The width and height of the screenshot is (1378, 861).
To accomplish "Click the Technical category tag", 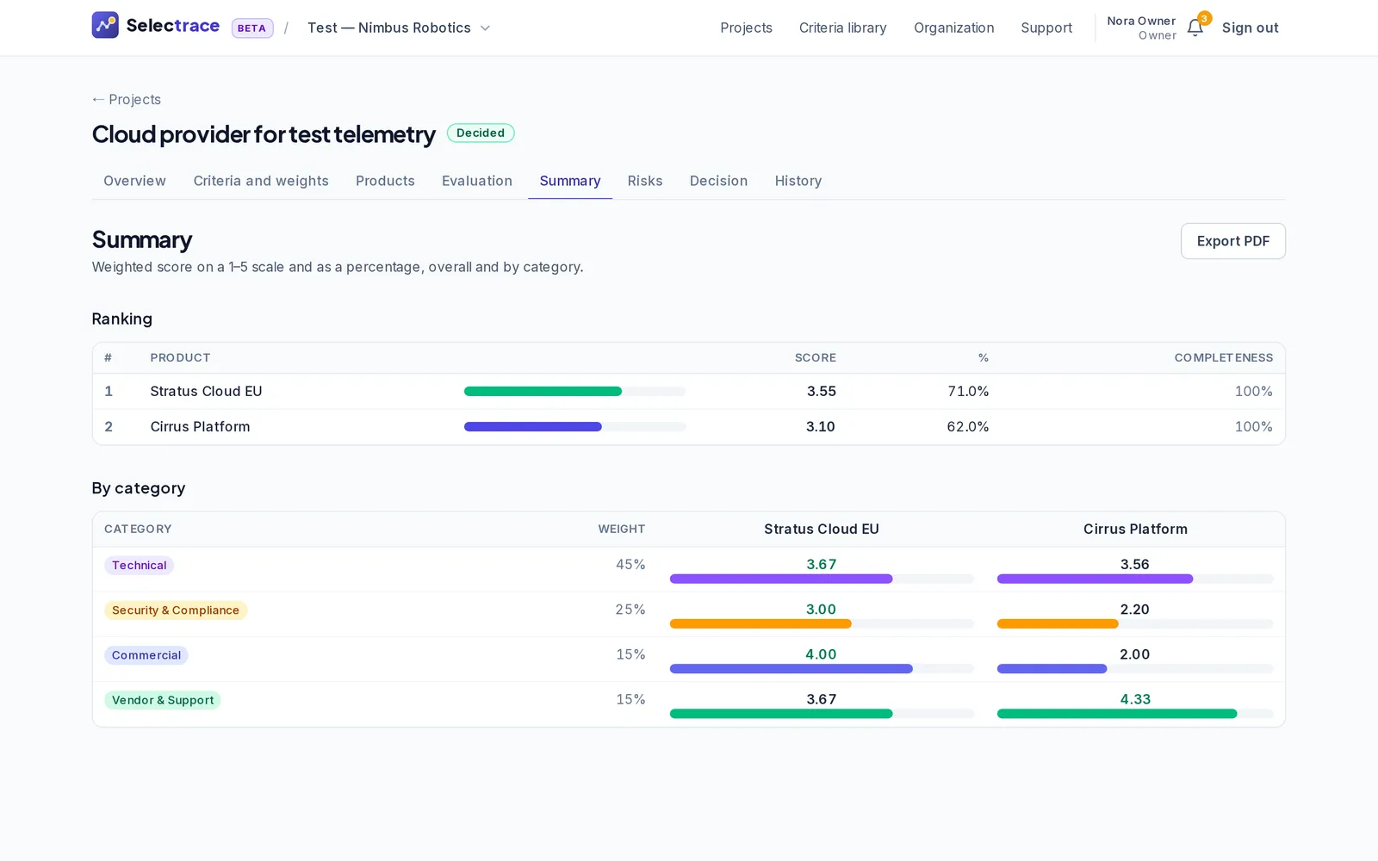I will click(139, 565).
